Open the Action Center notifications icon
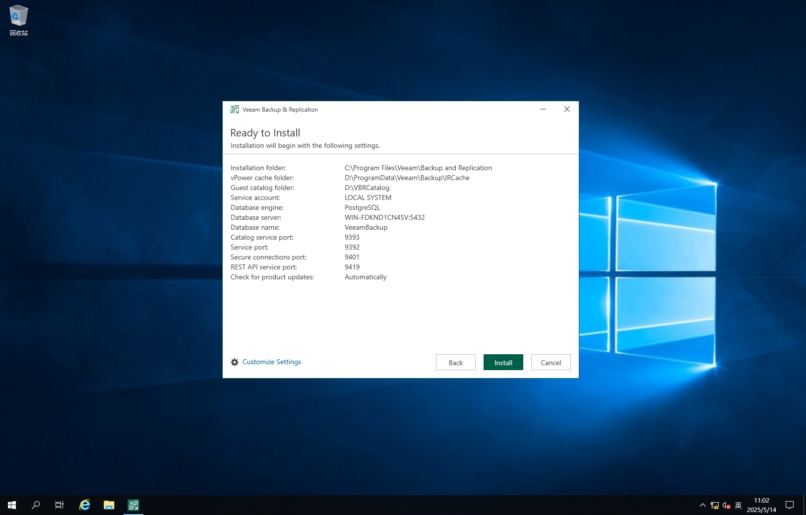Screen dimensions: 806x515 (790, 505)
